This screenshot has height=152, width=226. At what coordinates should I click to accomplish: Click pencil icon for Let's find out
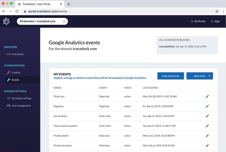(x=207, y=116)
